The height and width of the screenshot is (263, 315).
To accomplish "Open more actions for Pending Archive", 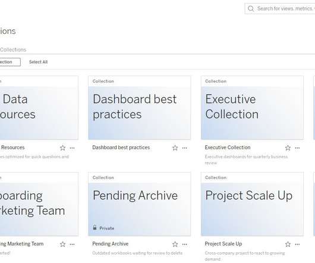I will pyautogui.click(x=185, y=245).
